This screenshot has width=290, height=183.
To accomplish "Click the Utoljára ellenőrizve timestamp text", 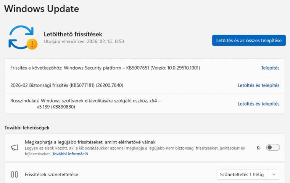I will 84,41.
